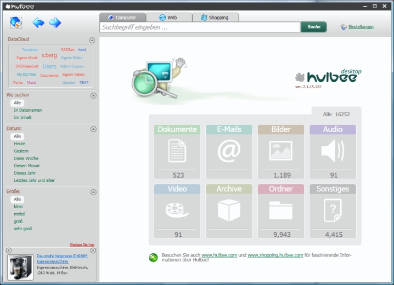The image size is (394, 285).
Task: Open the E-Mails category tile
Action: 229,152
